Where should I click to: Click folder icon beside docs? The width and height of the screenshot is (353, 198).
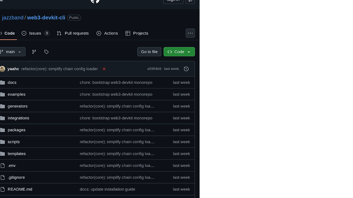click(x=2, y=82)
